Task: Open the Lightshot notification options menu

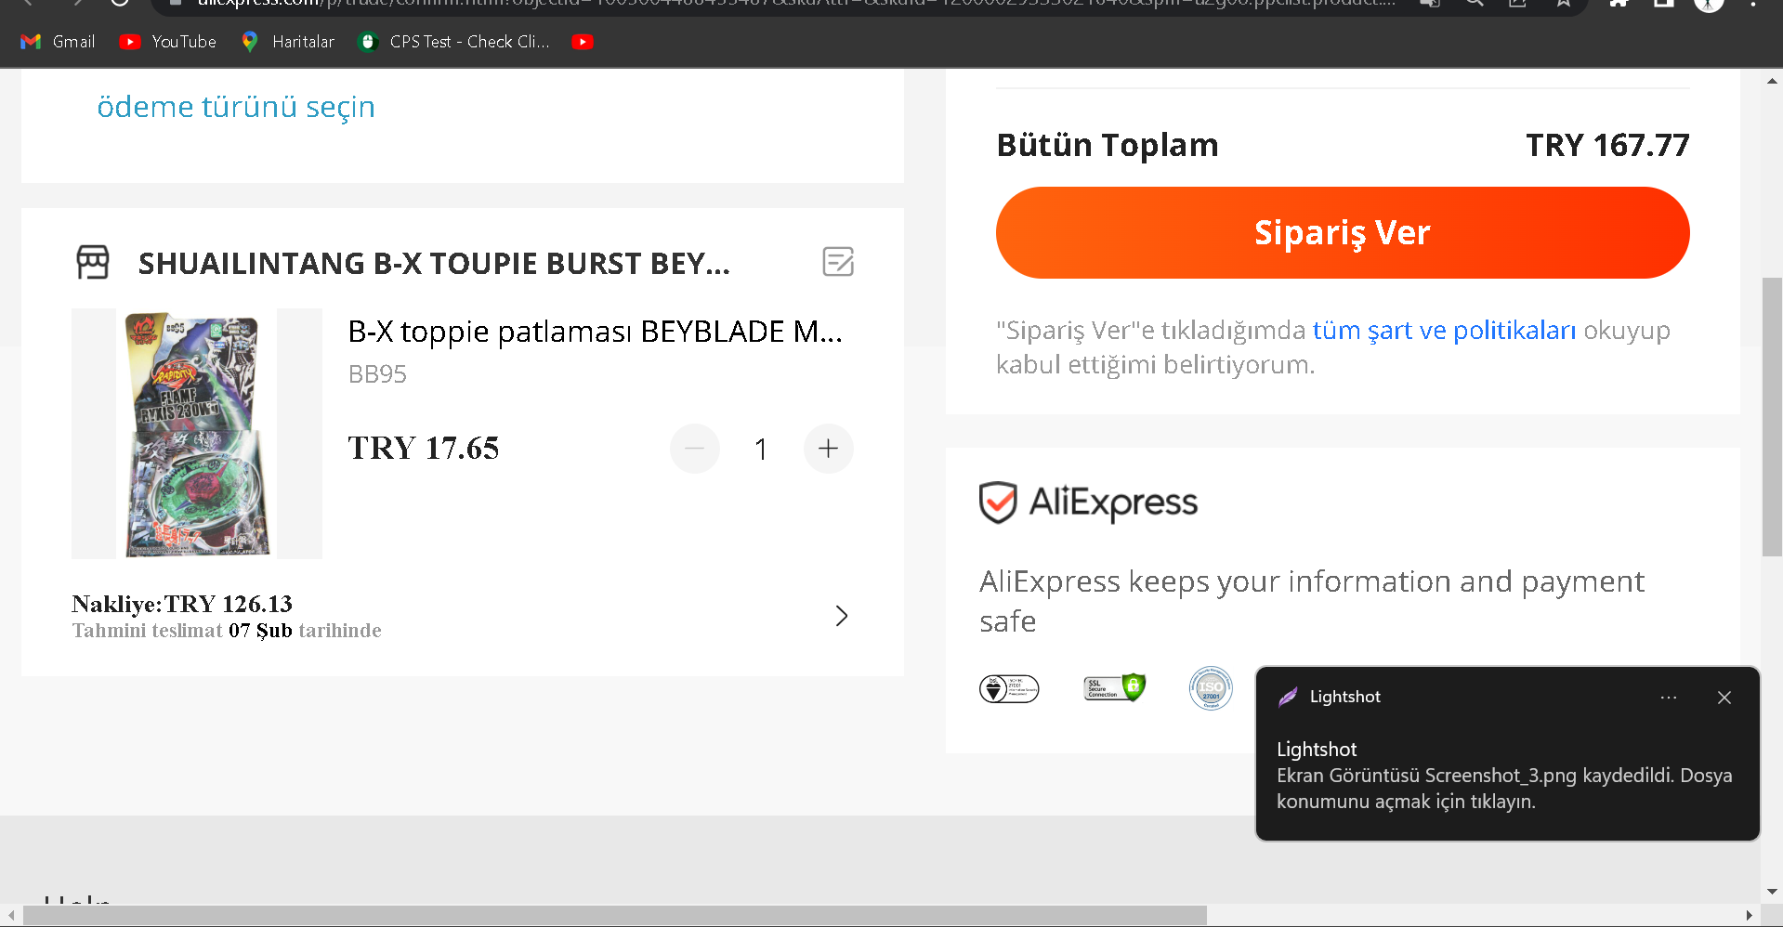Action: pos(1669,697)
